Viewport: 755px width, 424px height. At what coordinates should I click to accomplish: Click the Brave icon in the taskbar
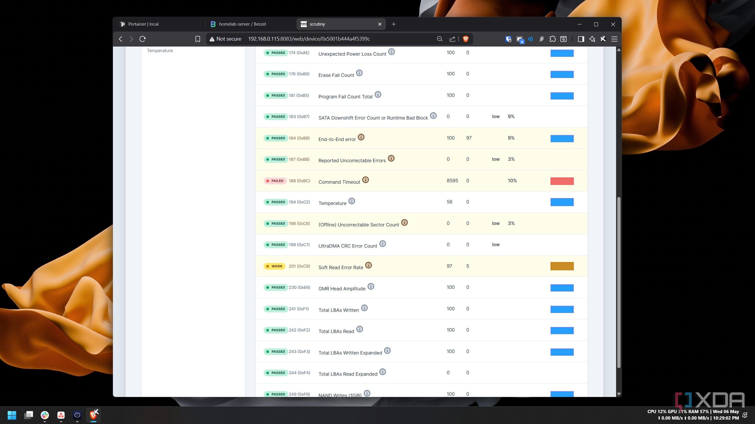pos(93,415)
